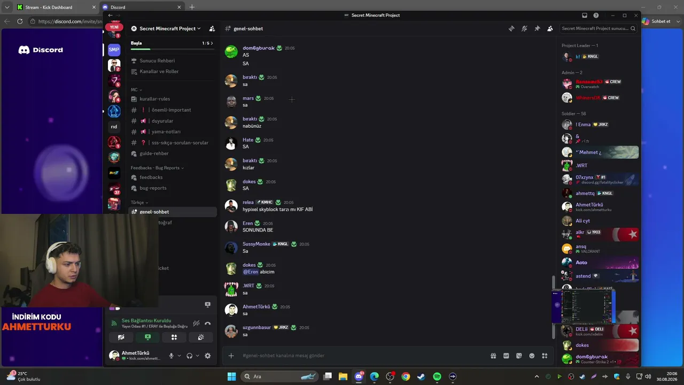684x385 pixels.
Task: Open the activities launcher in voice panel
Action: click(174, 337)
